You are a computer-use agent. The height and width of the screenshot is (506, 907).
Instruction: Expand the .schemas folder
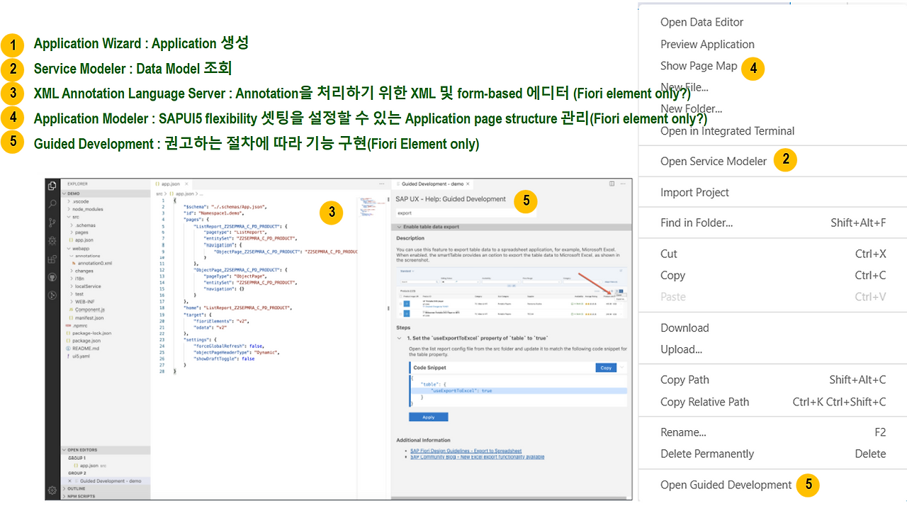72,225
